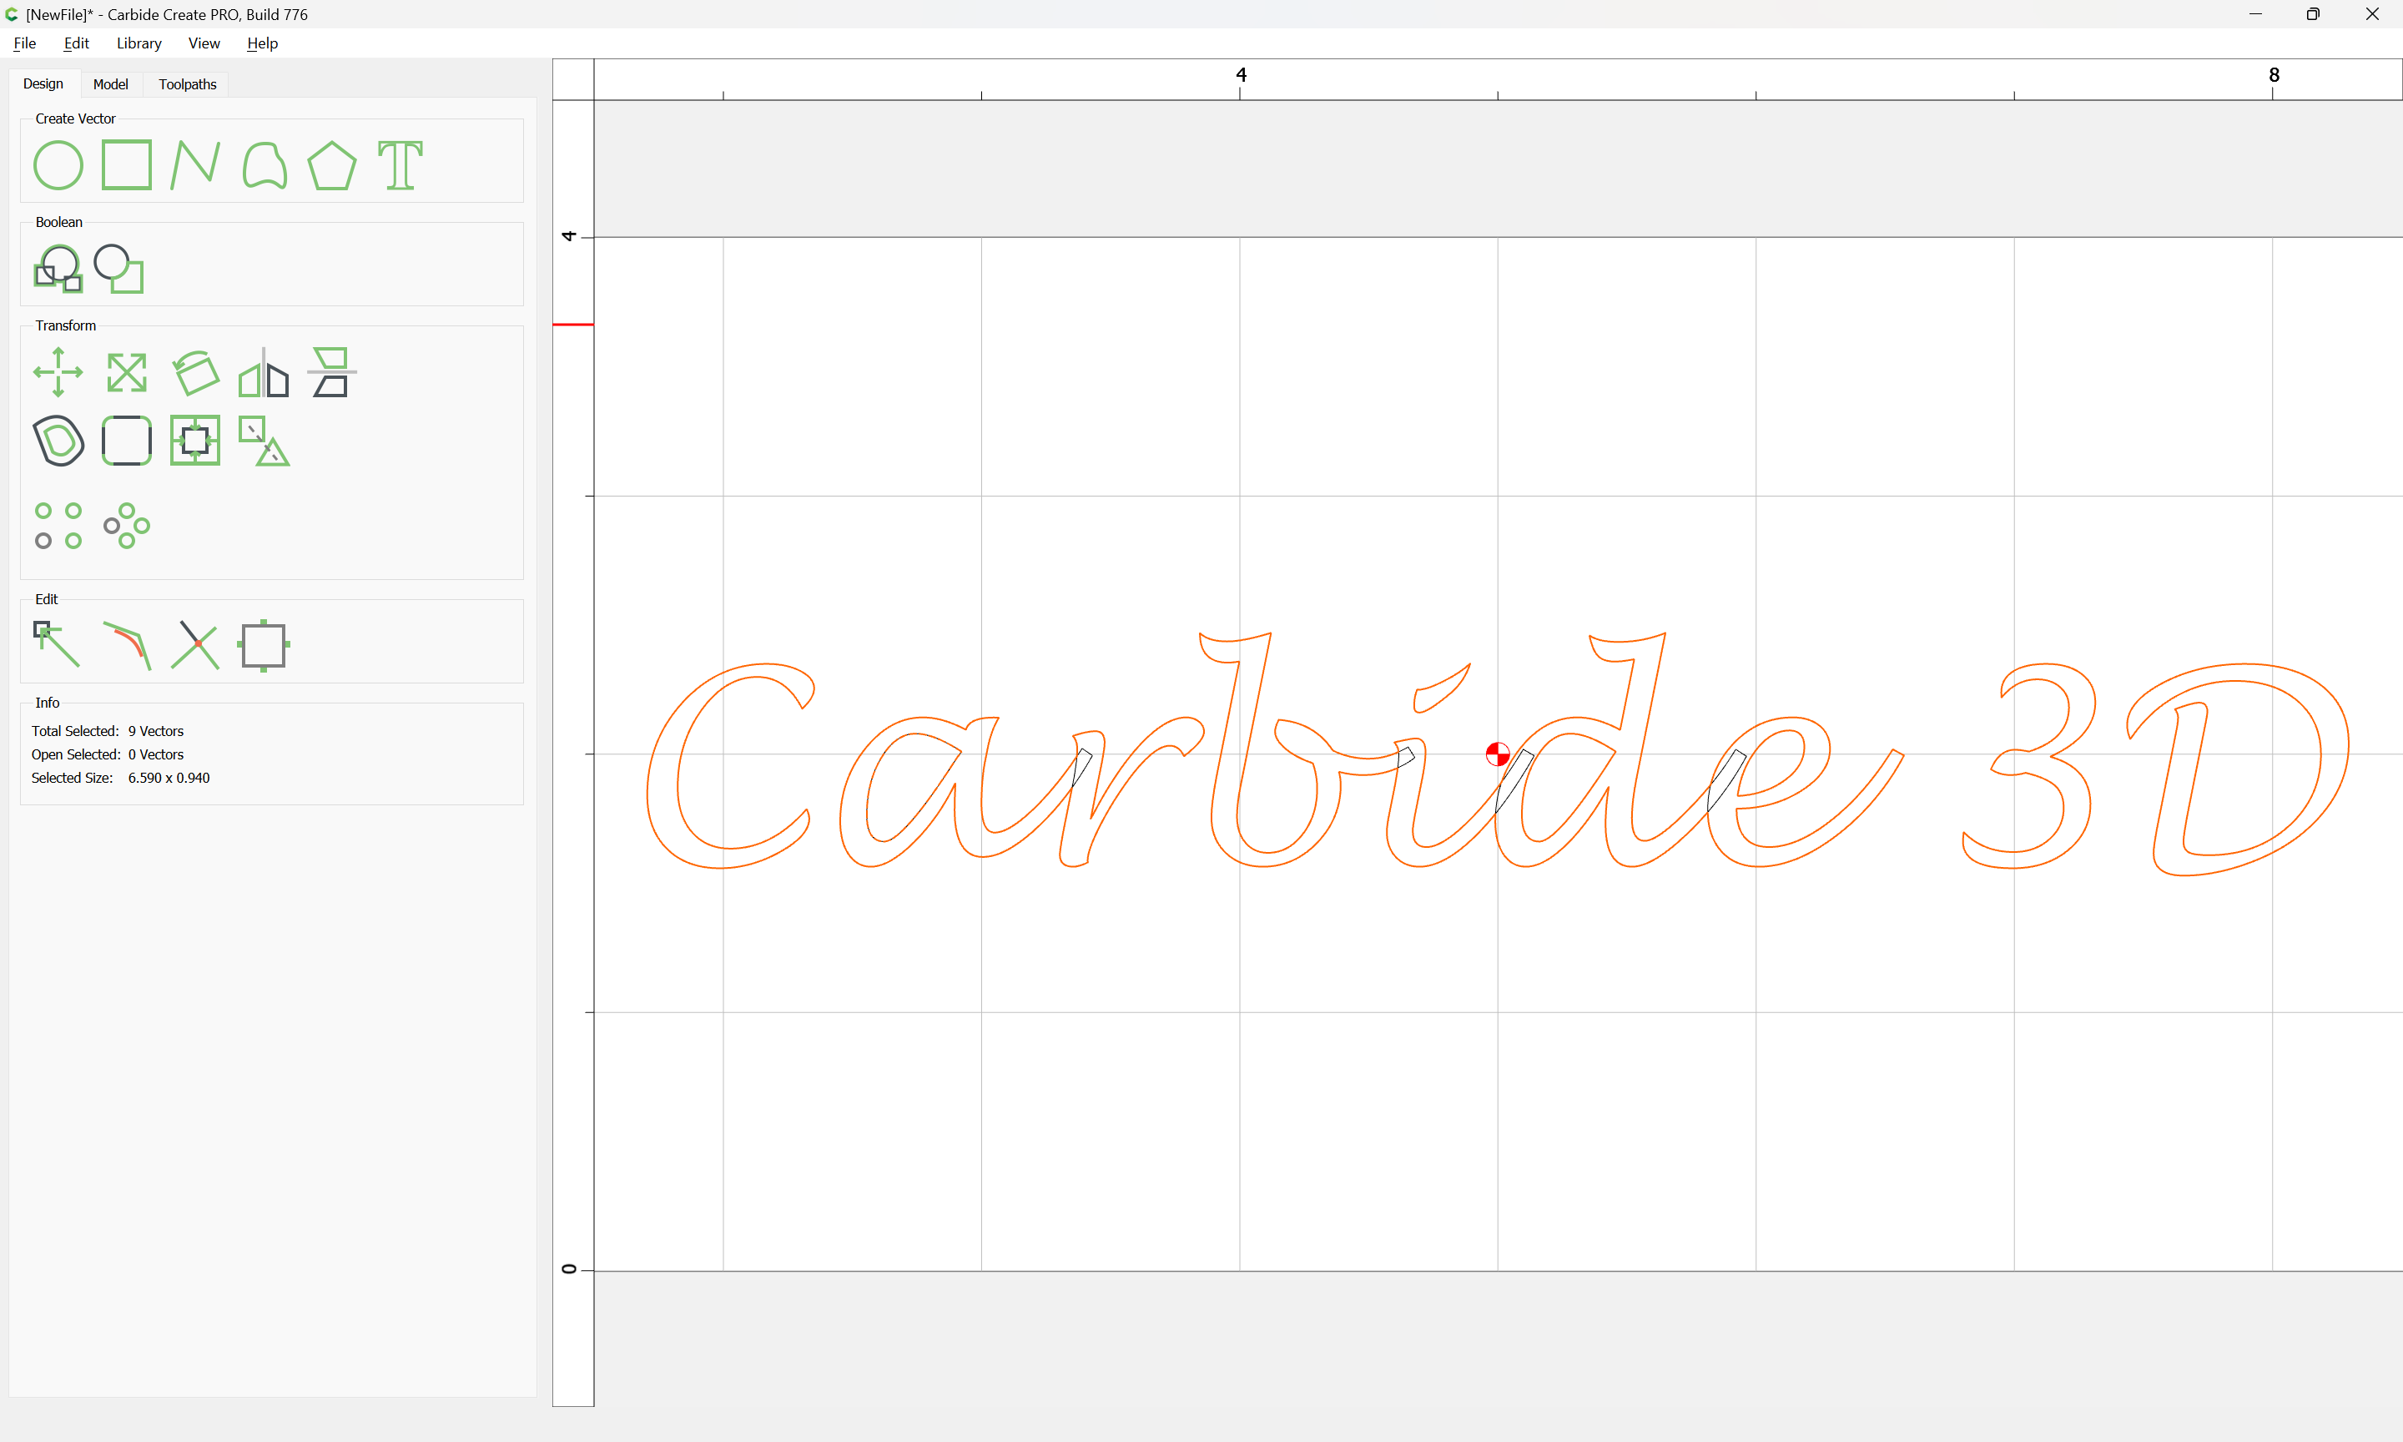Click the second Boolean shapes icon
2403x1442 pixels.
119,270
